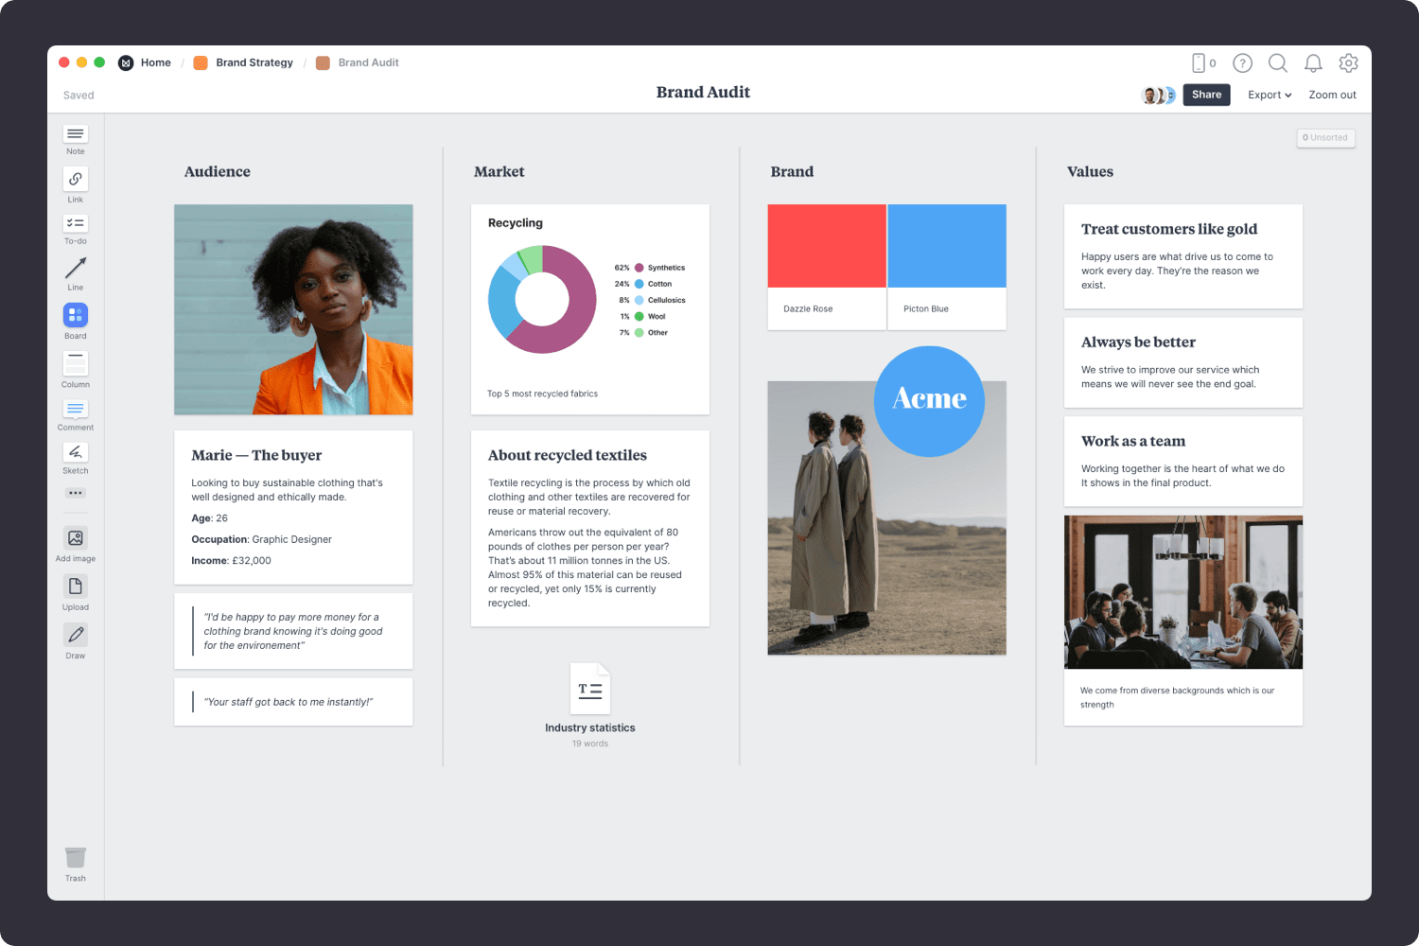This screenshot has height=946, width=1419.
Task: Select the Board tool
Action: (75, 316)
